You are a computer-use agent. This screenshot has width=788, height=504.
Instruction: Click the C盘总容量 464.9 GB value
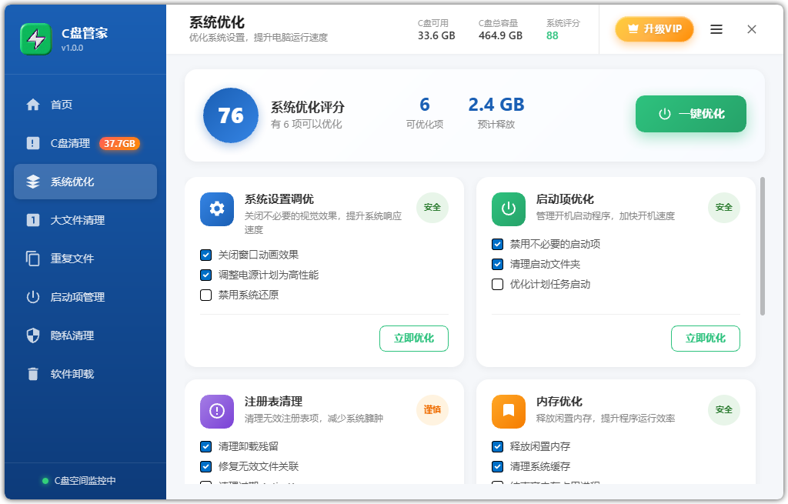[x=500, y=35]
